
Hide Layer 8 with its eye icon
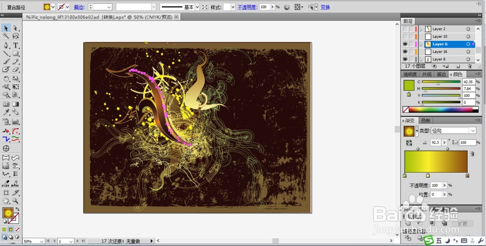(405, 59)
